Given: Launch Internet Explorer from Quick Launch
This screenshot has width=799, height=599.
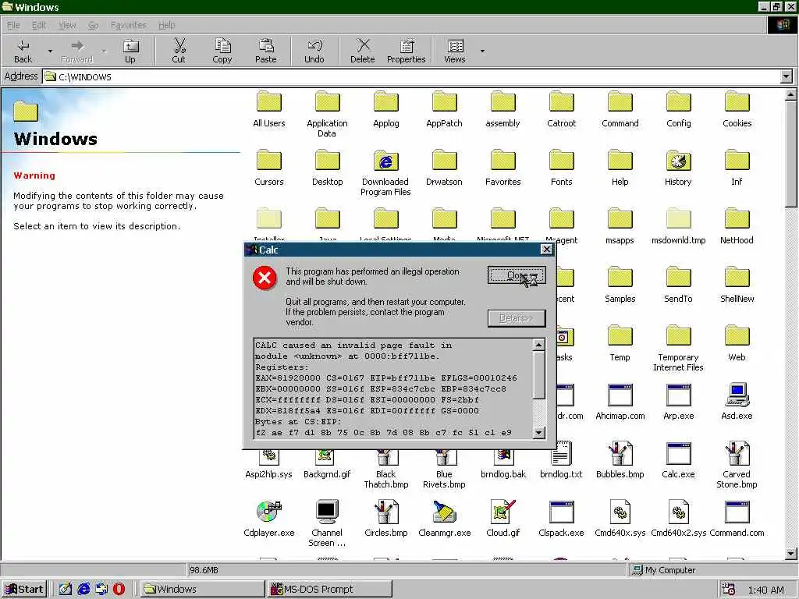Looking at the screenshot, I should [83, 590].
